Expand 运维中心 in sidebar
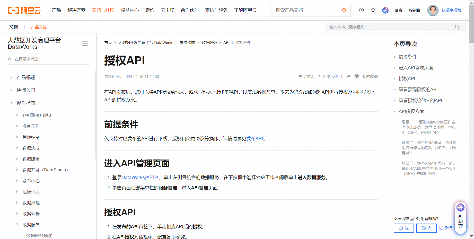474x239 pixels. 17,192
